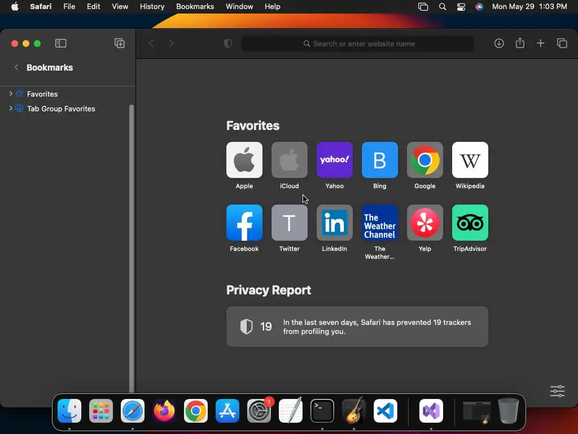Click the new tab group icon

point(120,44)
